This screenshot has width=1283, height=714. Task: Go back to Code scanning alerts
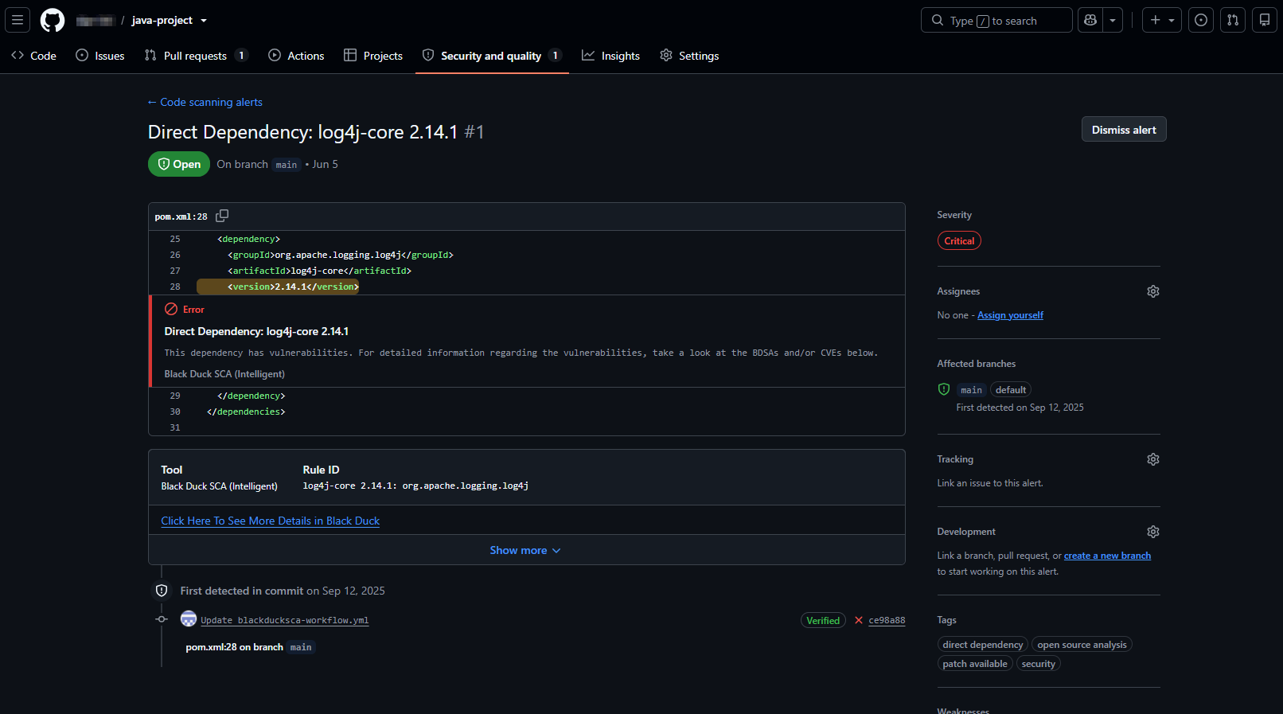coord(205,102)
